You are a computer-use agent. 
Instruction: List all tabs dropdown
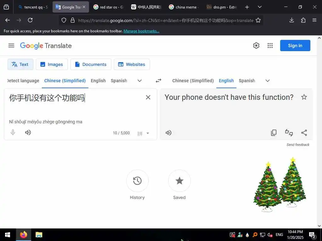pos(259,7)
